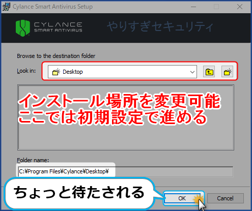Screen dimensions: 252x211
Task: Click the Cylance green shield logo
Action: coord(23,28)
